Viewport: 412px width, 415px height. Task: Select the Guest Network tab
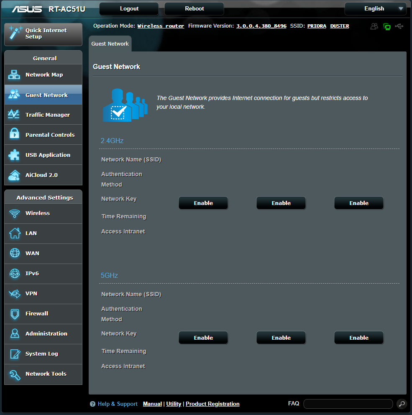click(x=110, y=44)
